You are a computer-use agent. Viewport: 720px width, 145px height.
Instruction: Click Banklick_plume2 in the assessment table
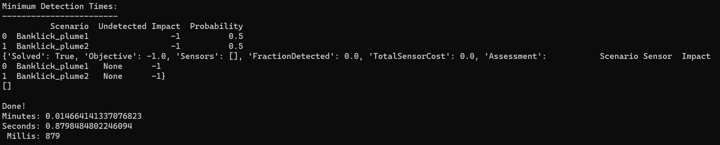[x=52, y=76]
